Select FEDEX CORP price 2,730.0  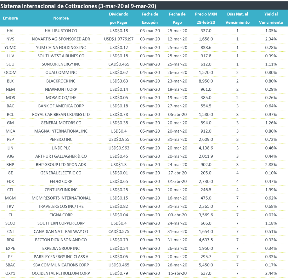pyautogui.click(x=206, y=182)
